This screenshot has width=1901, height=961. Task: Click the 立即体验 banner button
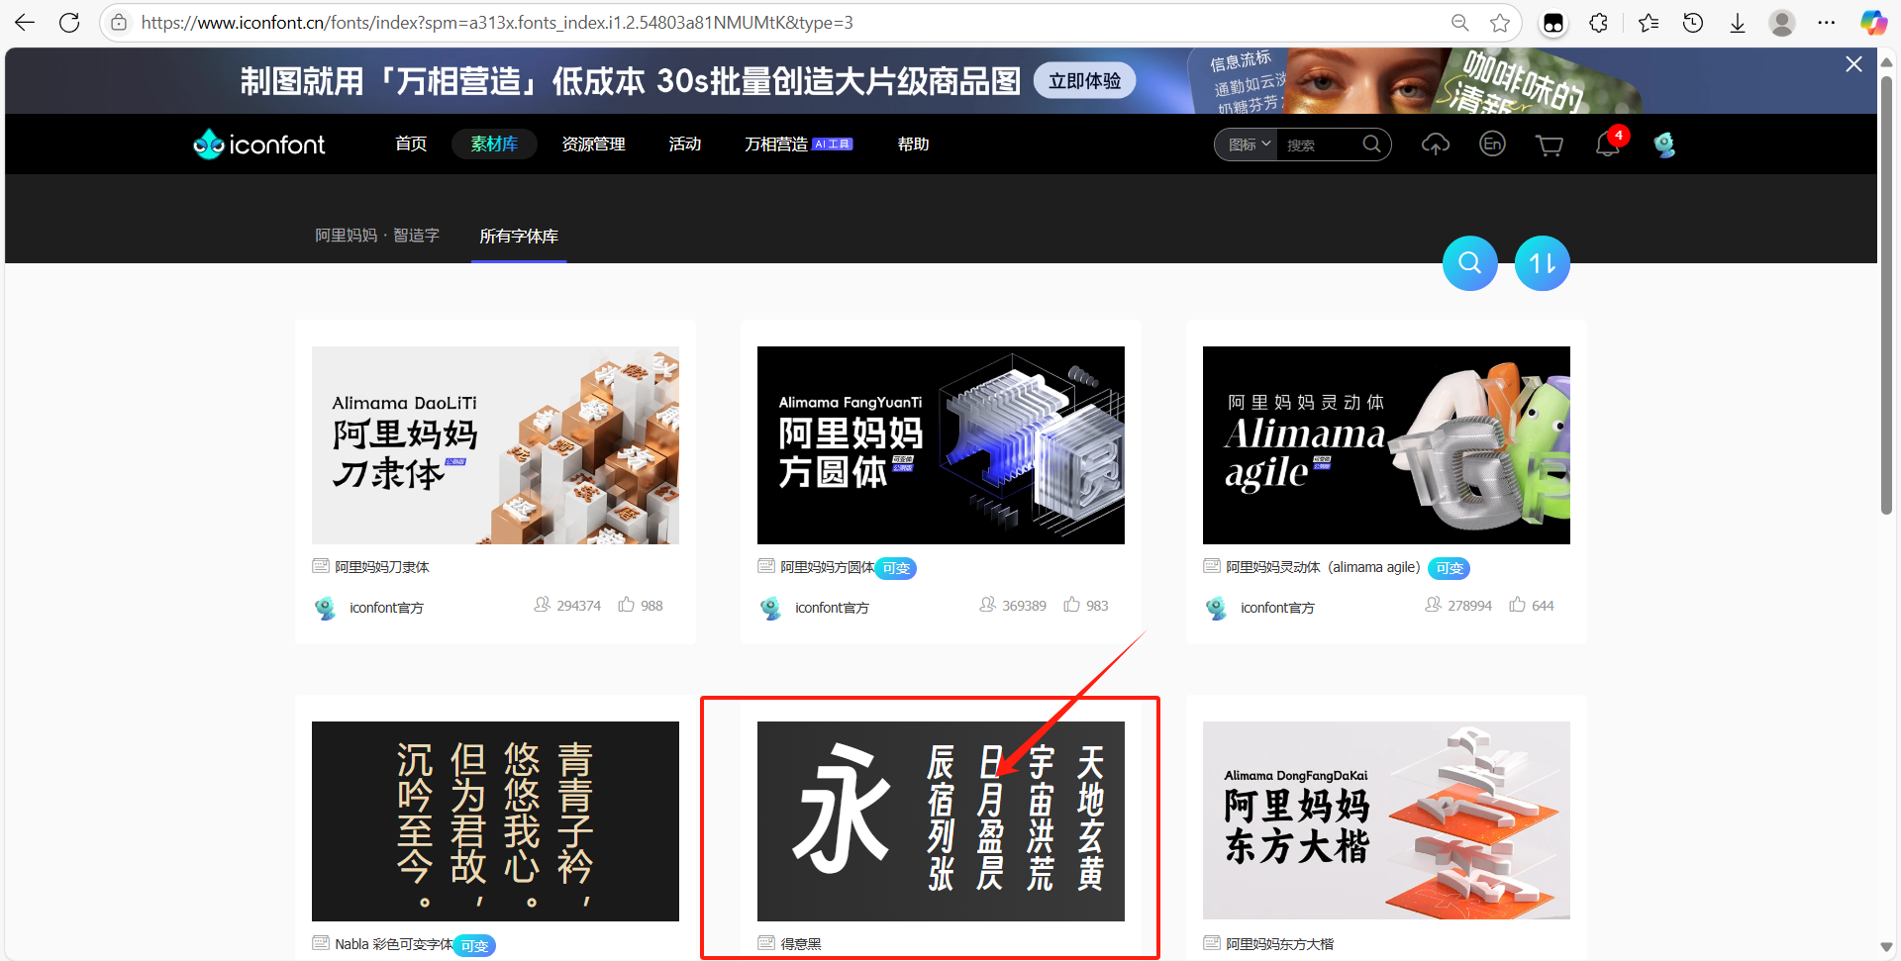coord(1085,81)
